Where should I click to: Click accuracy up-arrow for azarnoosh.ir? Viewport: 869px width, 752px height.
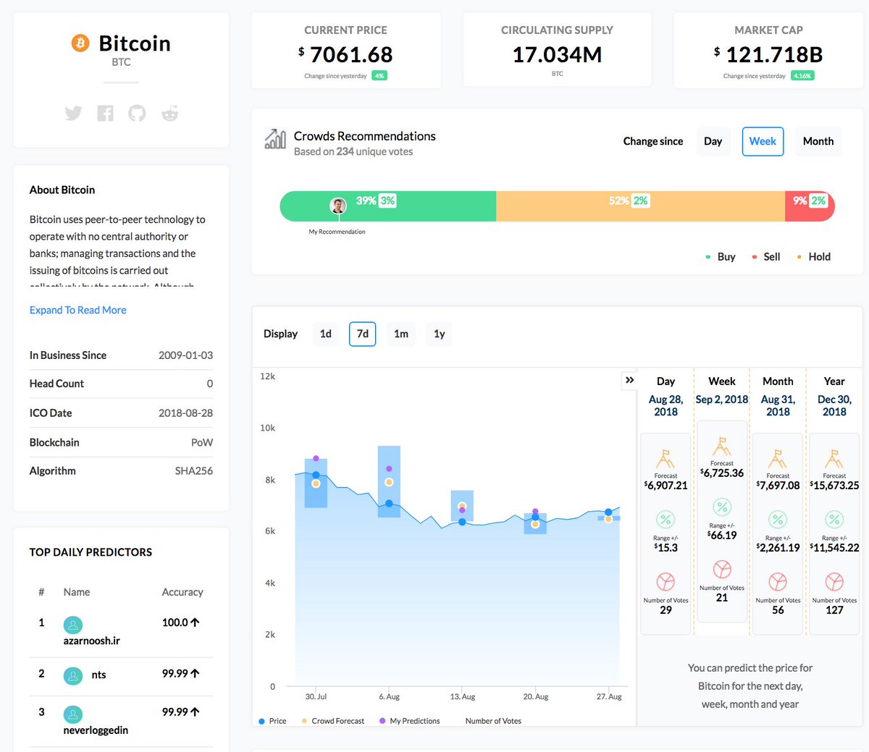coord(196,622)
